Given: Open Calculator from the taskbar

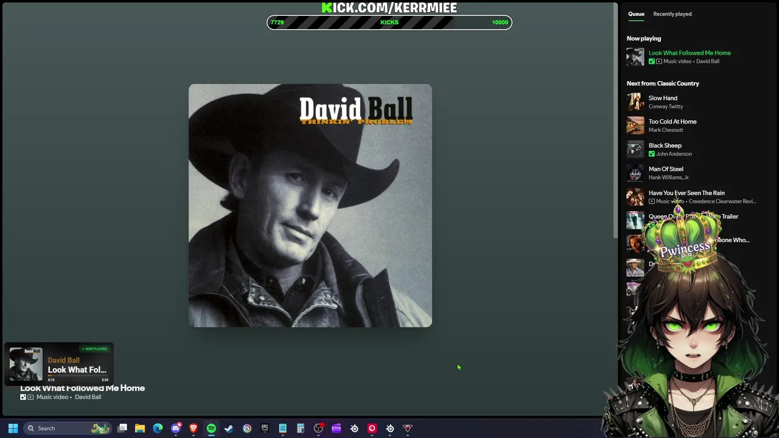Looking at the screenshot, I should click(x=301, y=428).
